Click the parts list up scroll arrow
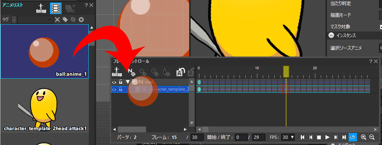Viewport: 382px width, 145px height. [192, 82]
